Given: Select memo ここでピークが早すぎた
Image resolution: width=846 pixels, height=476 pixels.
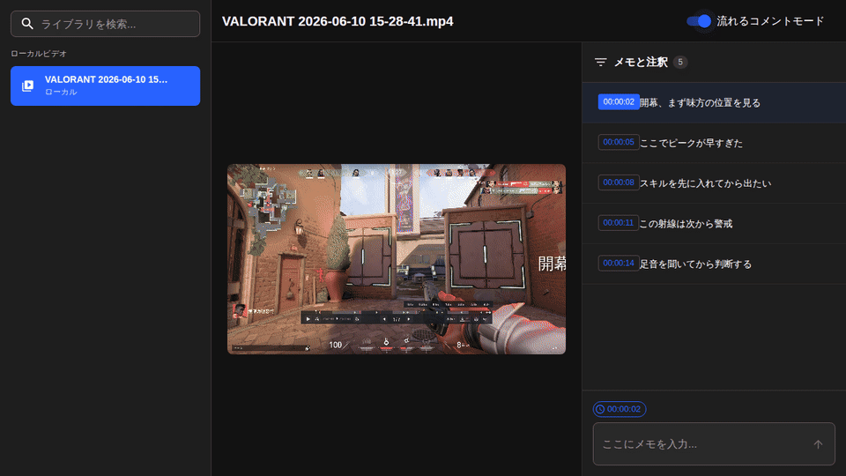Looking at the screenshot, I should tap(691, 143).
